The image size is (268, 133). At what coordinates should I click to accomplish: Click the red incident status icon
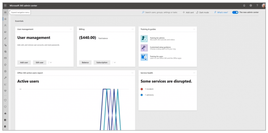[142, 89]
